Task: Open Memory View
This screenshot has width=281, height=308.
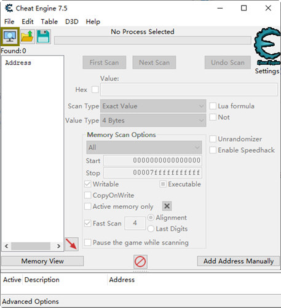Action: point(42,261)
